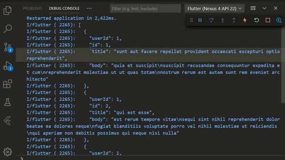
Task: Open the Flutter sidebar icon
Action: pyautogui.click(x=7, y=120)
